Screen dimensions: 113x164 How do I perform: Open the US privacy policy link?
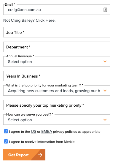(34, 132)
